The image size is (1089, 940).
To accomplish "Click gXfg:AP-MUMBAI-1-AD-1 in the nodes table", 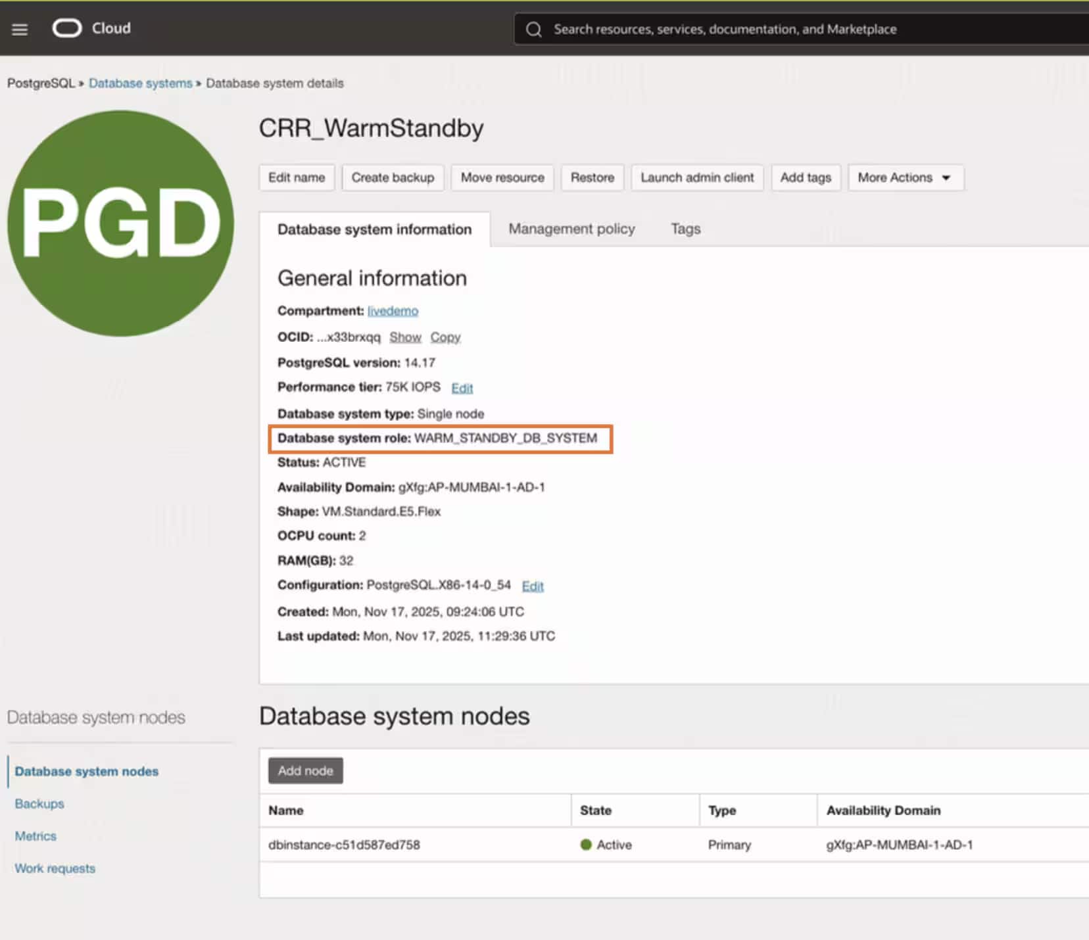I will pyautogui.click(x=899, y=845).
